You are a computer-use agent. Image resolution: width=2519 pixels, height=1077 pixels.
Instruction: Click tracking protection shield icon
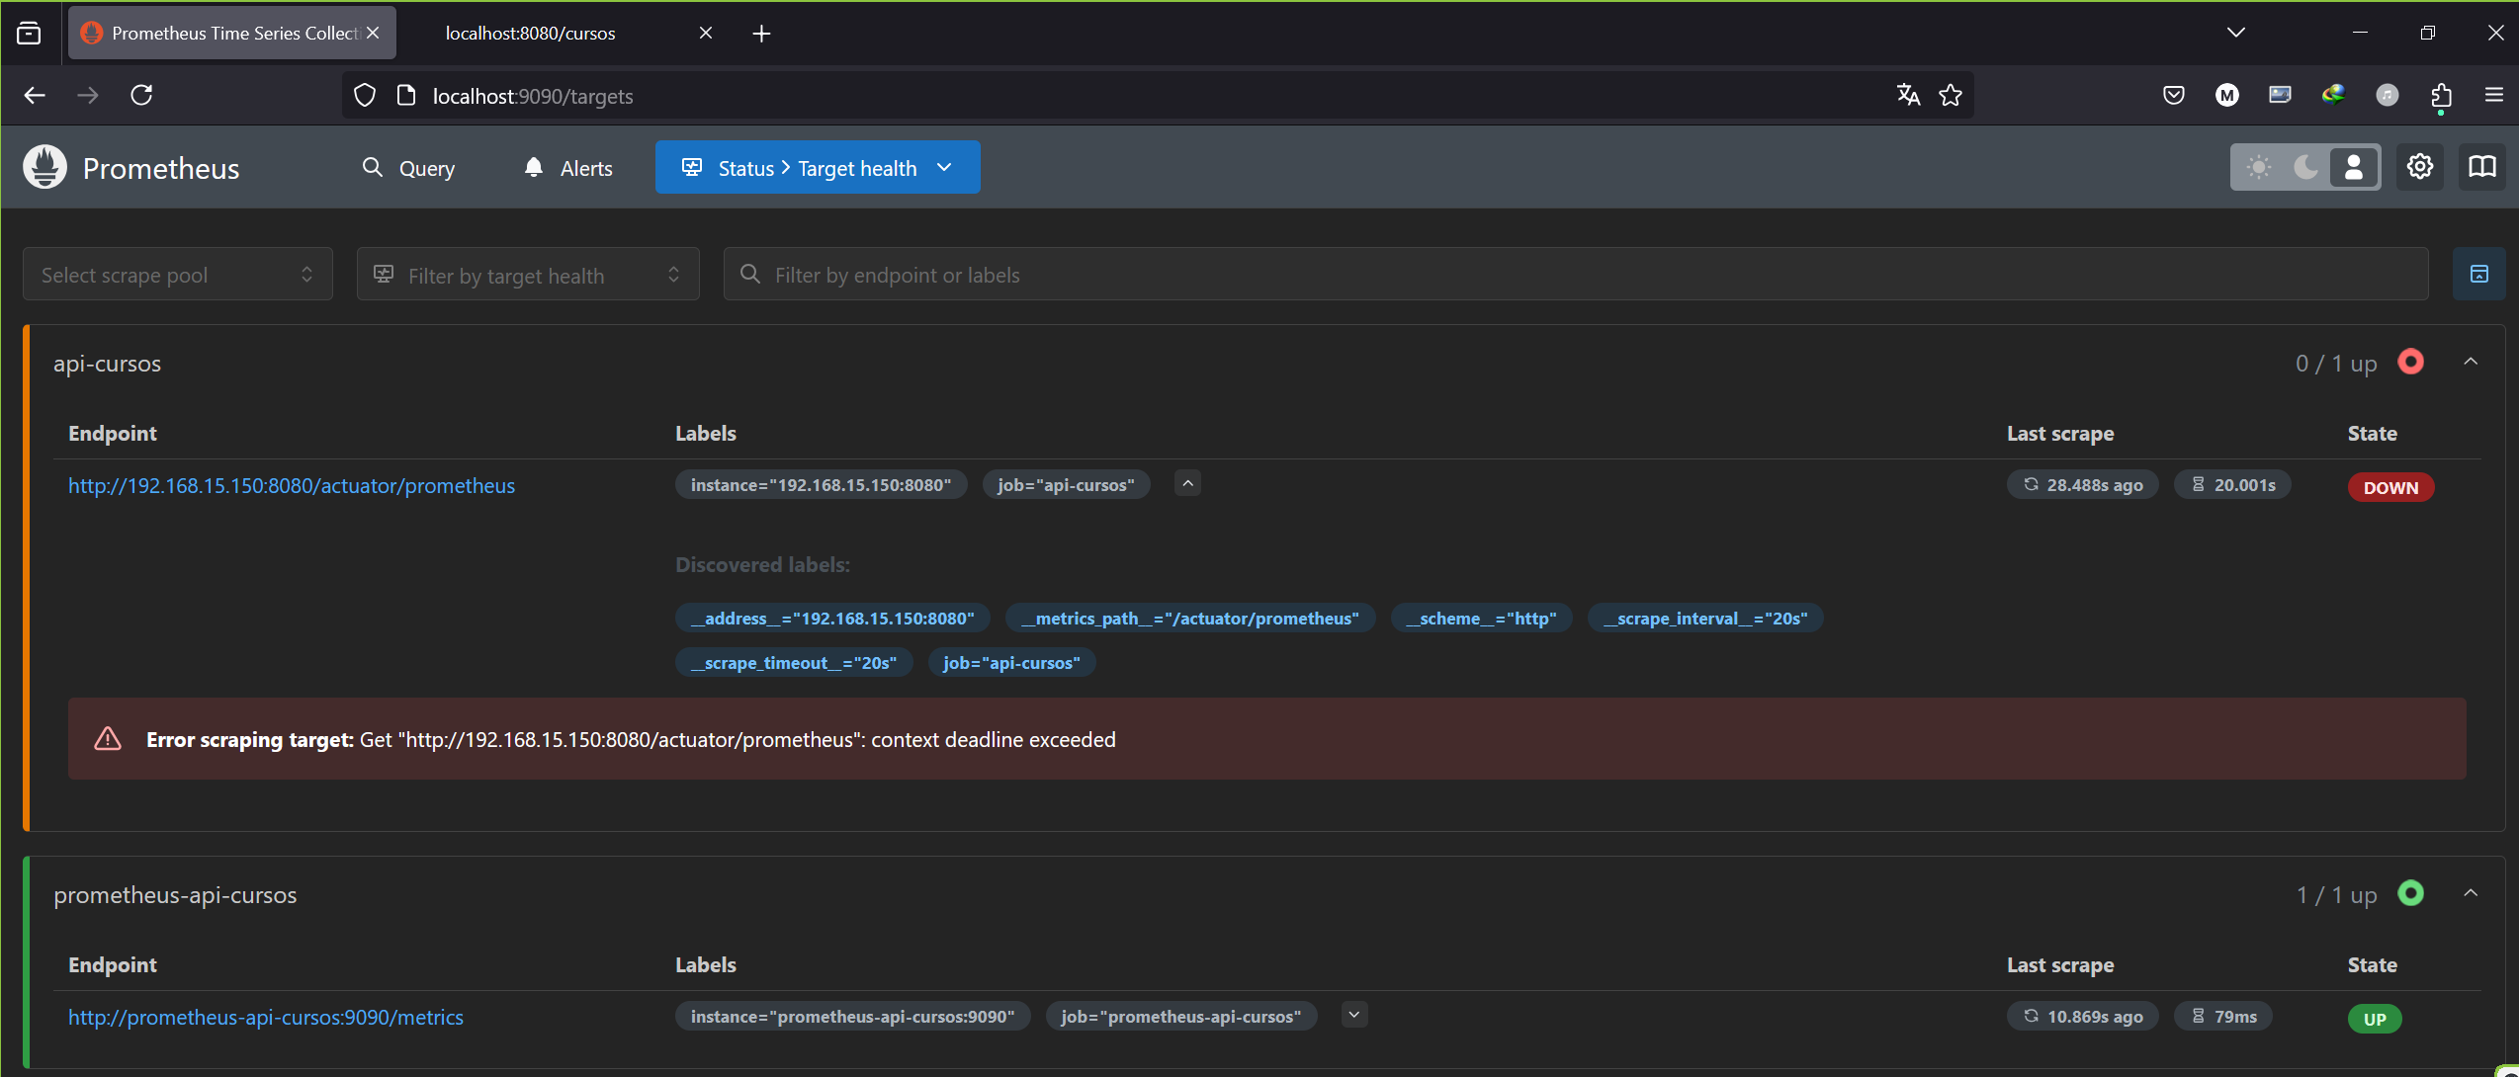click(x=365, y=95)
